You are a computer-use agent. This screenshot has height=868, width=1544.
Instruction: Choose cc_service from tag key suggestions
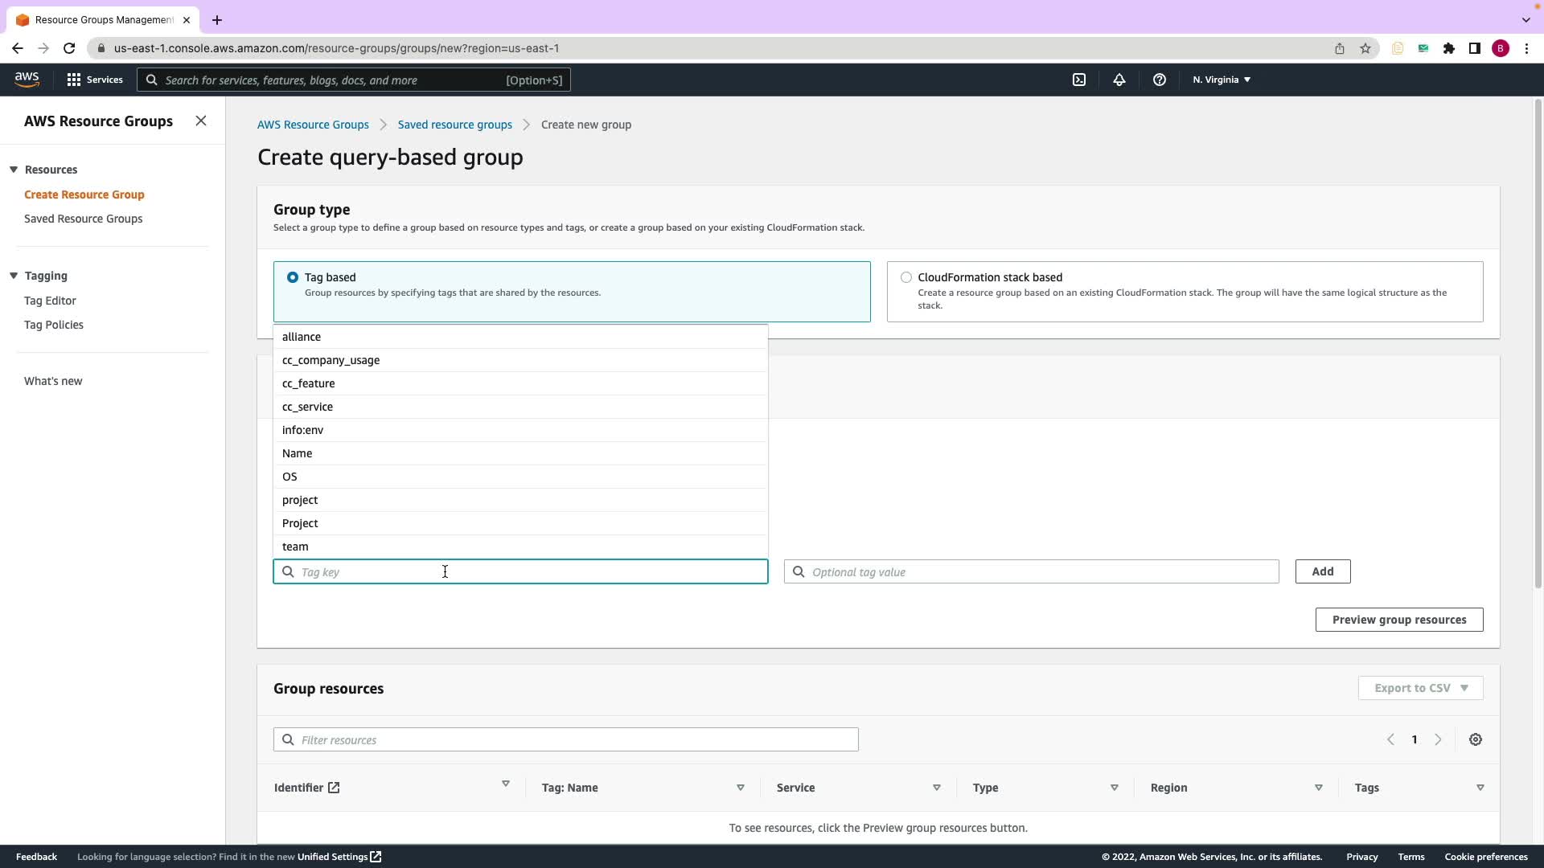[307, 407]
